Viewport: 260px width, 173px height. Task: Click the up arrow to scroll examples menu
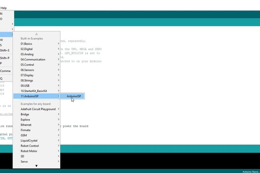(36, 34)
